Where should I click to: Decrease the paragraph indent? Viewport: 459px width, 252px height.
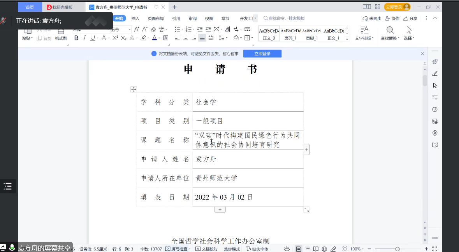pyautogui.click(x=200, y=29)
